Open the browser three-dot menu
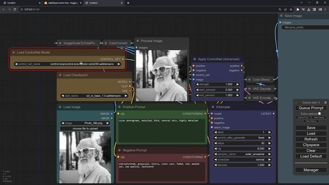329x185 pixels. coord(325,9)
